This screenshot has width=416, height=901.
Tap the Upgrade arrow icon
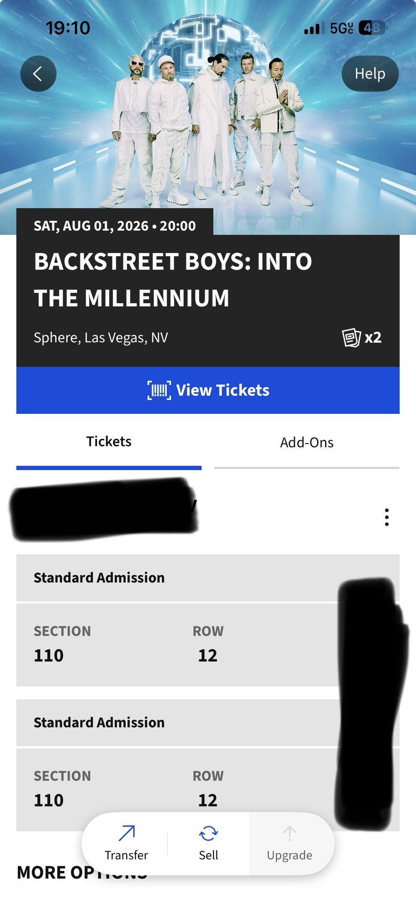click(x=290, y=833)
